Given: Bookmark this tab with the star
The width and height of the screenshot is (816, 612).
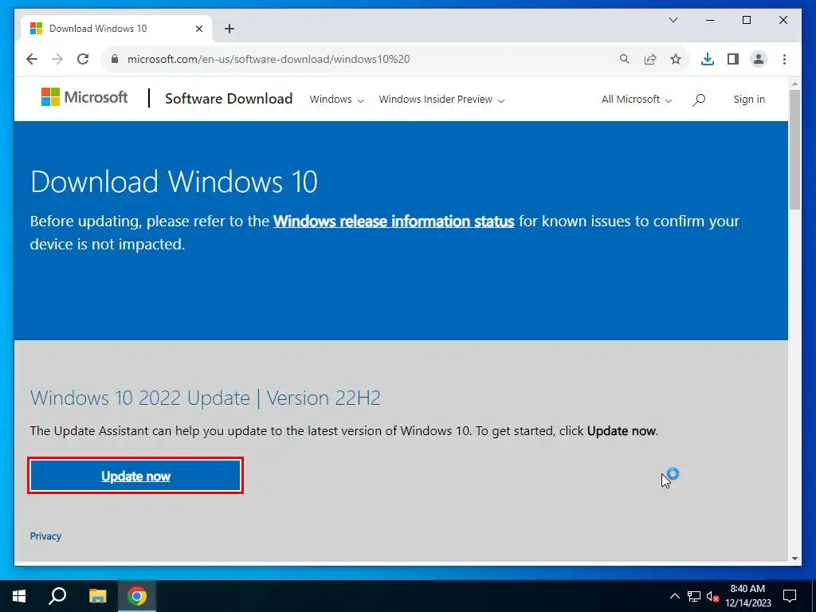Looking at the screenshot, I should coord(676,59).
